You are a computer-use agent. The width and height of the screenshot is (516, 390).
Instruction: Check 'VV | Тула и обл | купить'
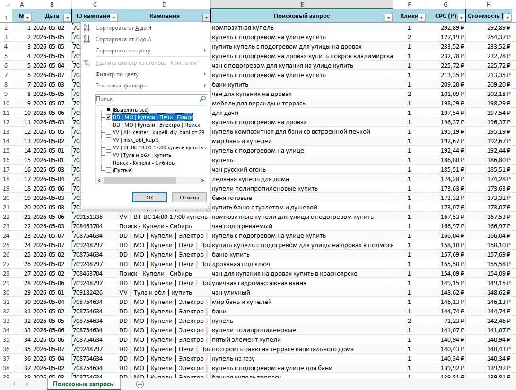tap(108, 155)
